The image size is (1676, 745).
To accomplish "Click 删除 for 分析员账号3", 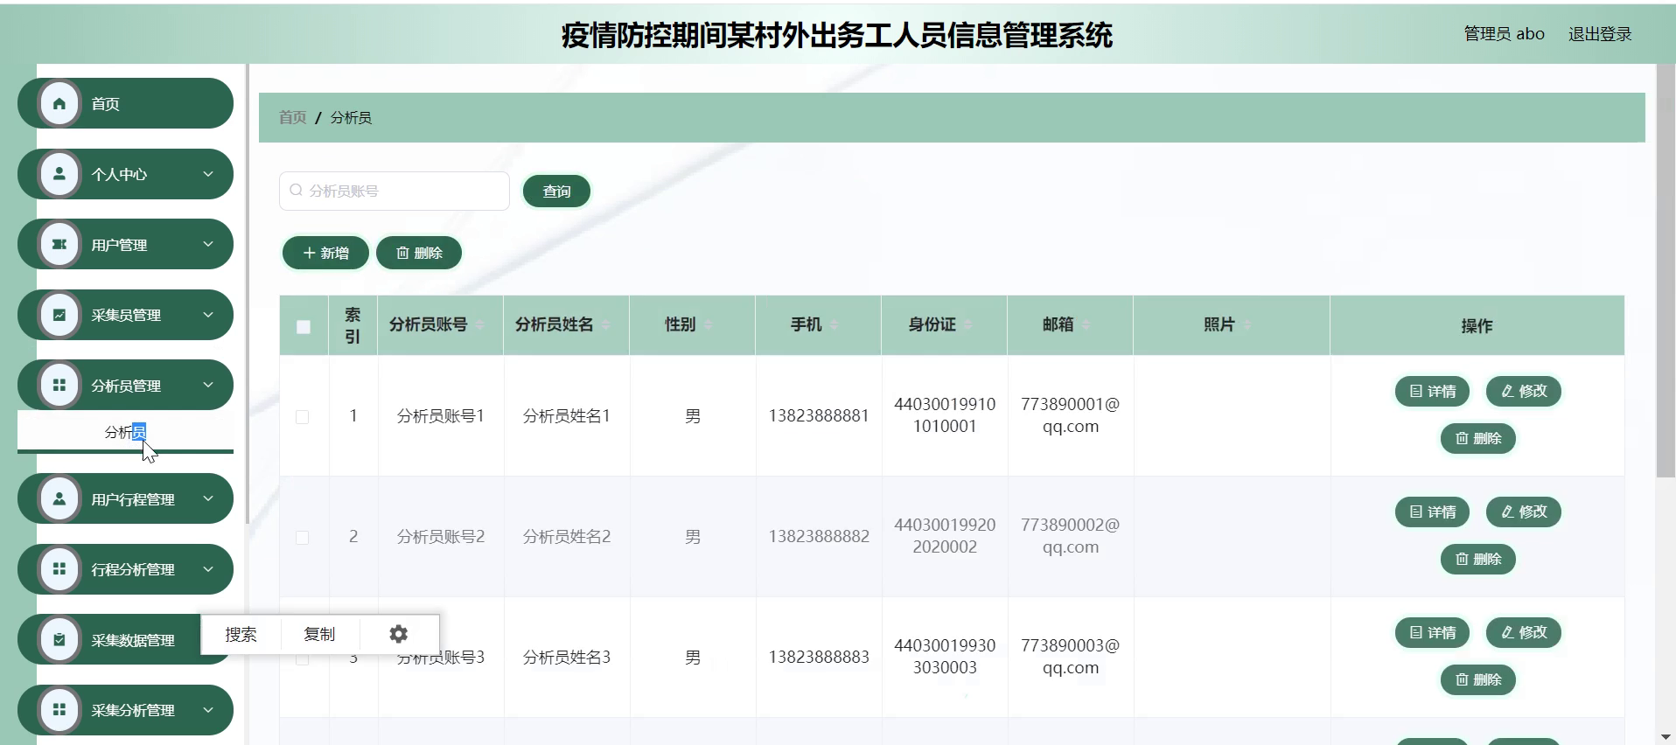I will 1478,679.
